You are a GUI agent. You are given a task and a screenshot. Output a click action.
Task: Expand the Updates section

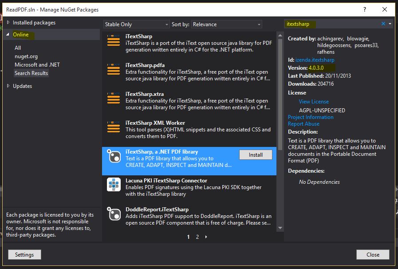click(8, 86)
